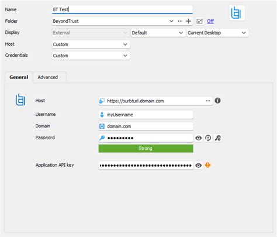The height and width of the screenshot is (237, 277).
Task: Expand the Folder BeyondTrust dropdown
Action: pos(171,21)
